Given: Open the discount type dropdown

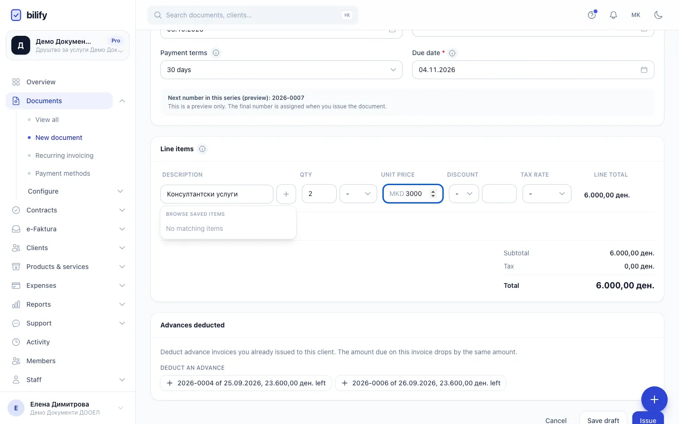Looking at the screenshot, I should coord(464,194).
